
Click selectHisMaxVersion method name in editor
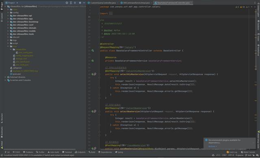click(132, 74)
